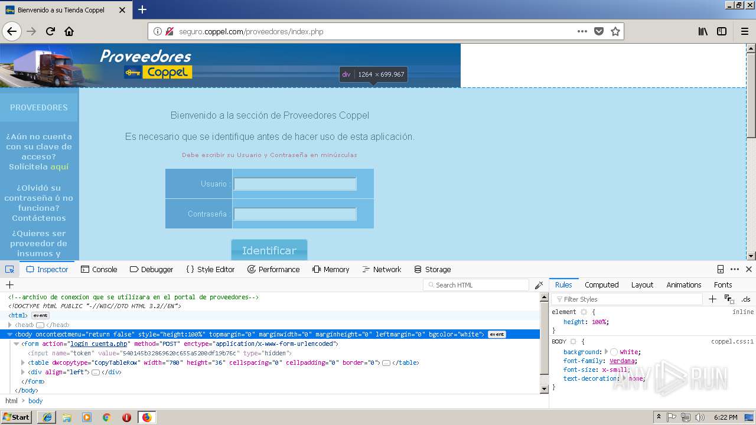Select element highlighter icon next to BODY rule
Image resolution: width=756 pixels, height=425 pixels.
click(573, 341)
